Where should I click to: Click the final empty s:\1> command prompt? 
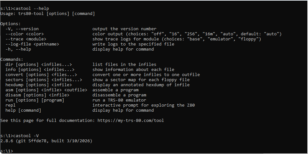pyautogui.click(x=7, y=151)
